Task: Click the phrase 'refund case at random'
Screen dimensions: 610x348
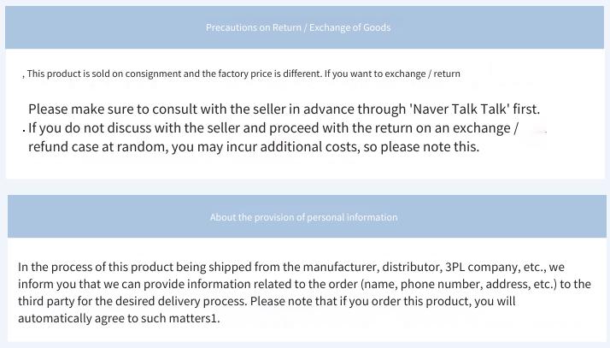Action: click(98, 147)
